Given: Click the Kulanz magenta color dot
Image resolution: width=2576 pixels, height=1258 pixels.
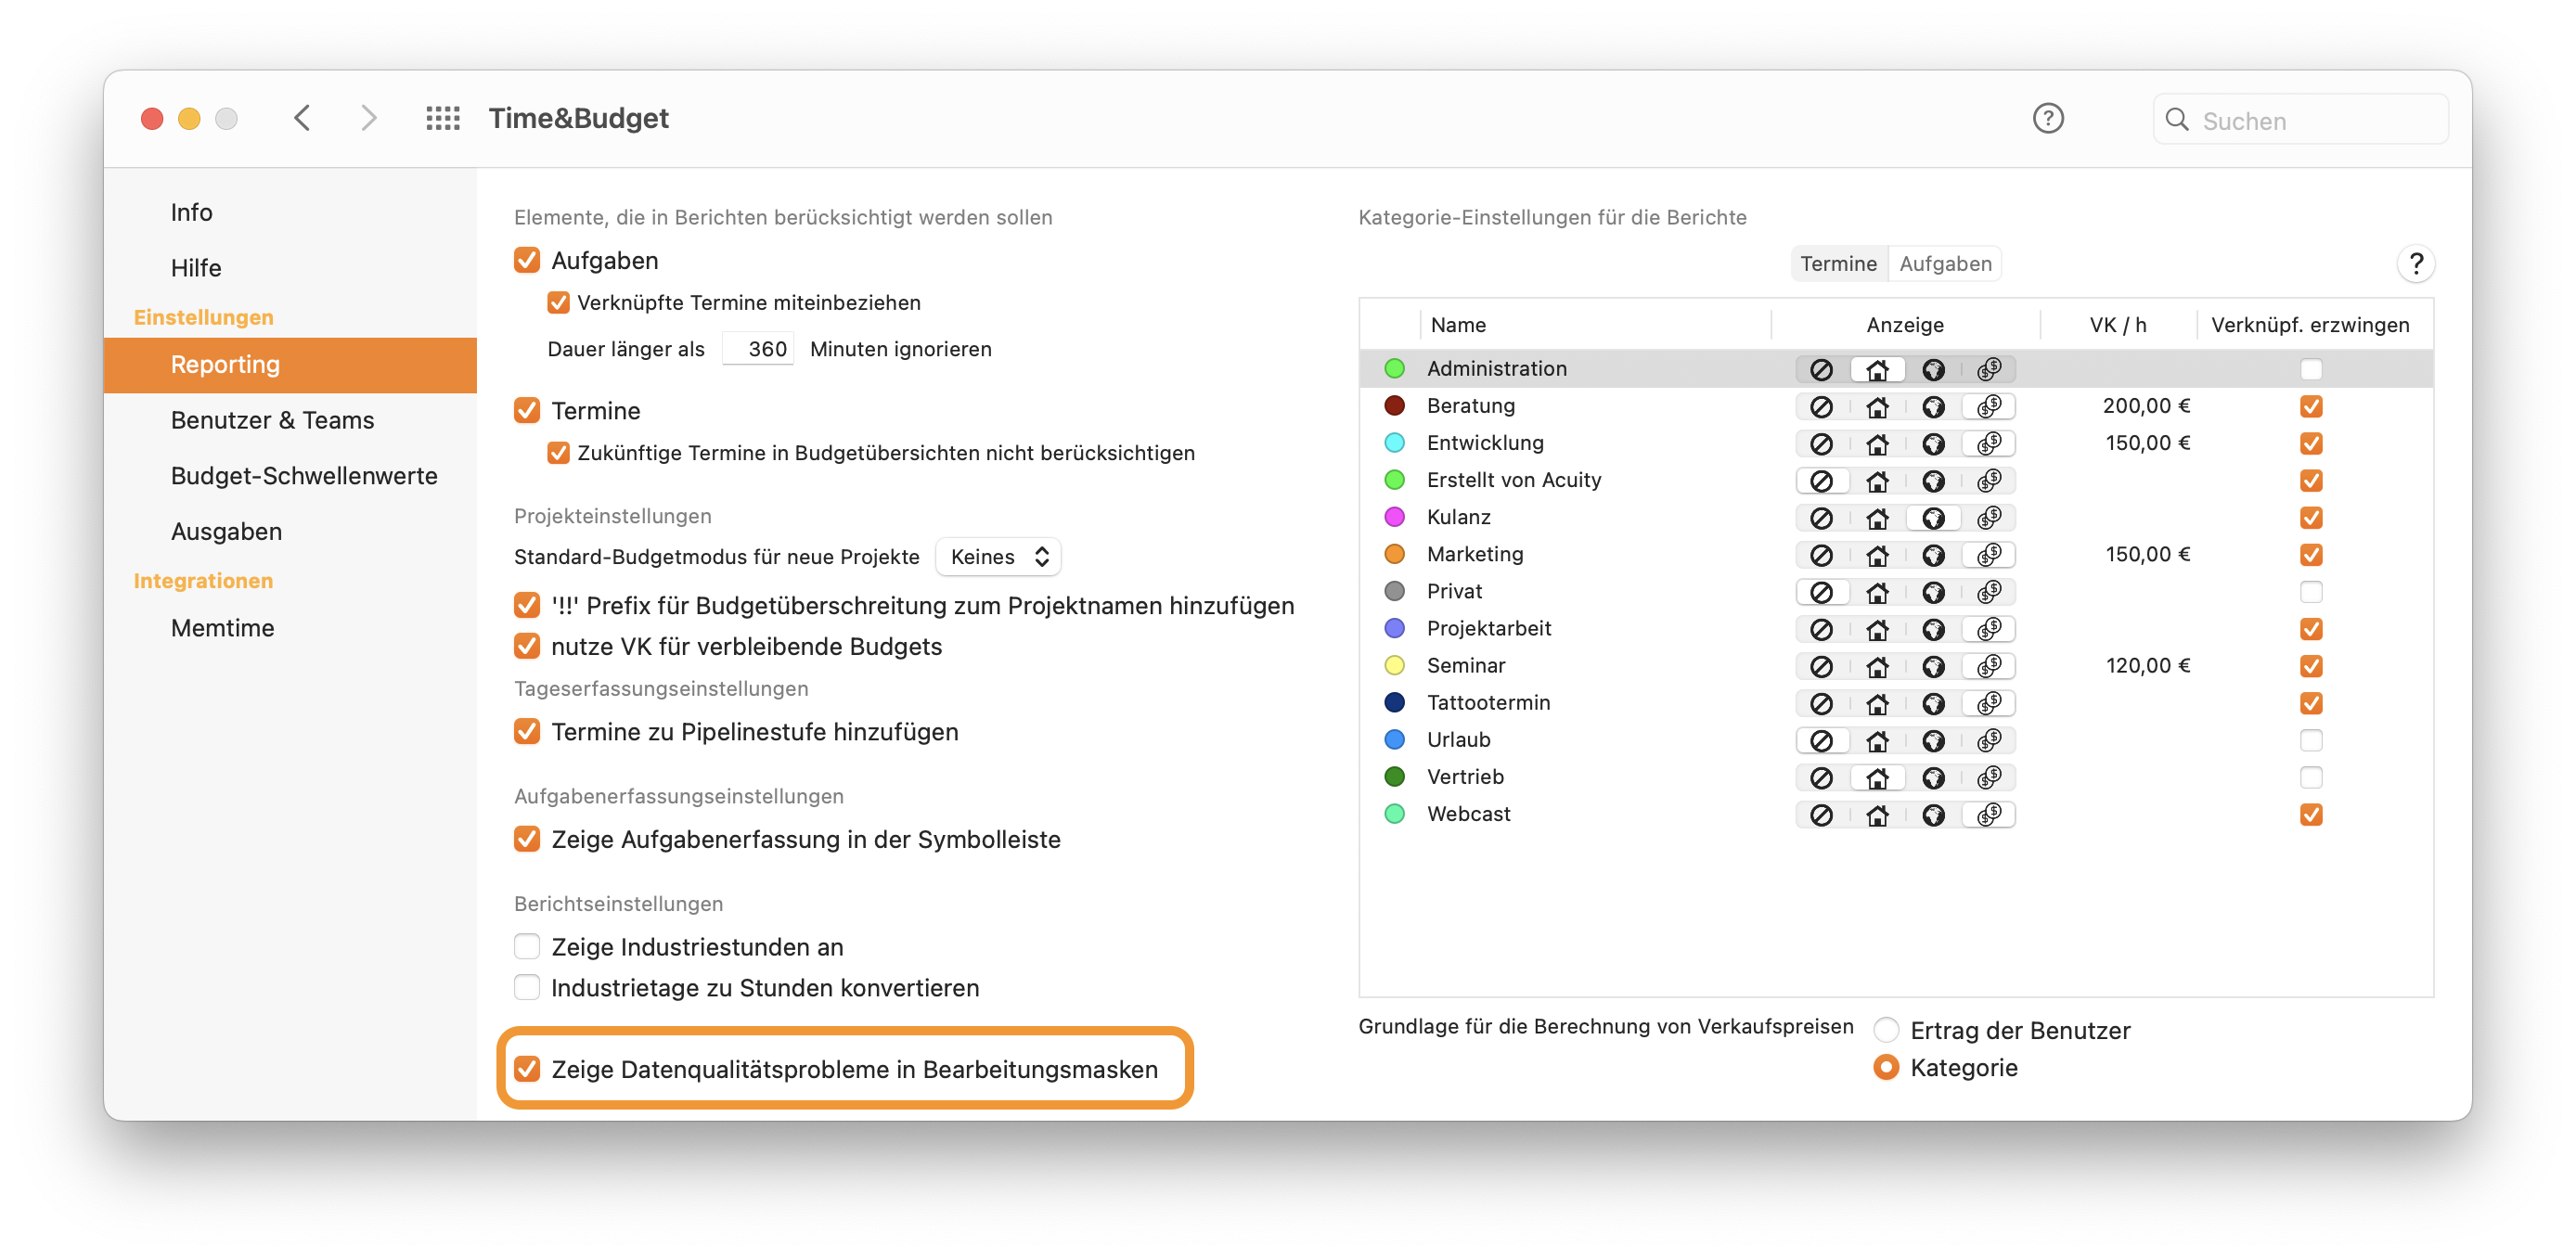Looking at the screenshot, I should 1394,517.
